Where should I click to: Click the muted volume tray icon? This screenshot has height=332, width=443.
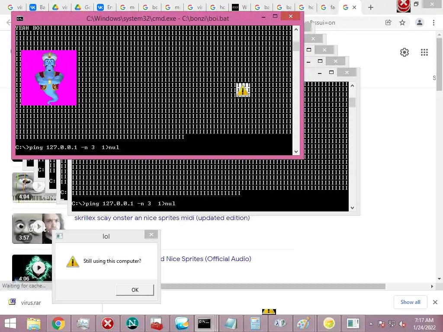[402, 324]
